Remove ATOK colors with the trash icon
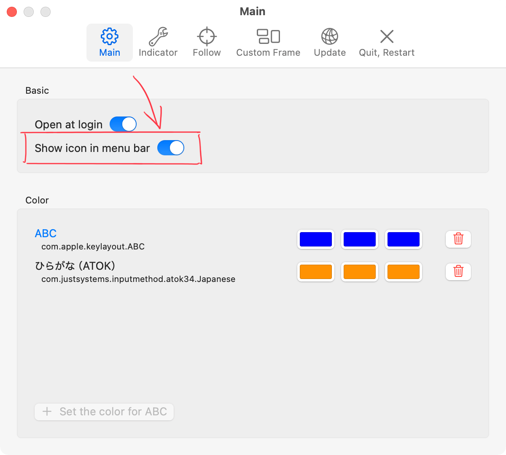The image size is (506, 455). point(458,272)
